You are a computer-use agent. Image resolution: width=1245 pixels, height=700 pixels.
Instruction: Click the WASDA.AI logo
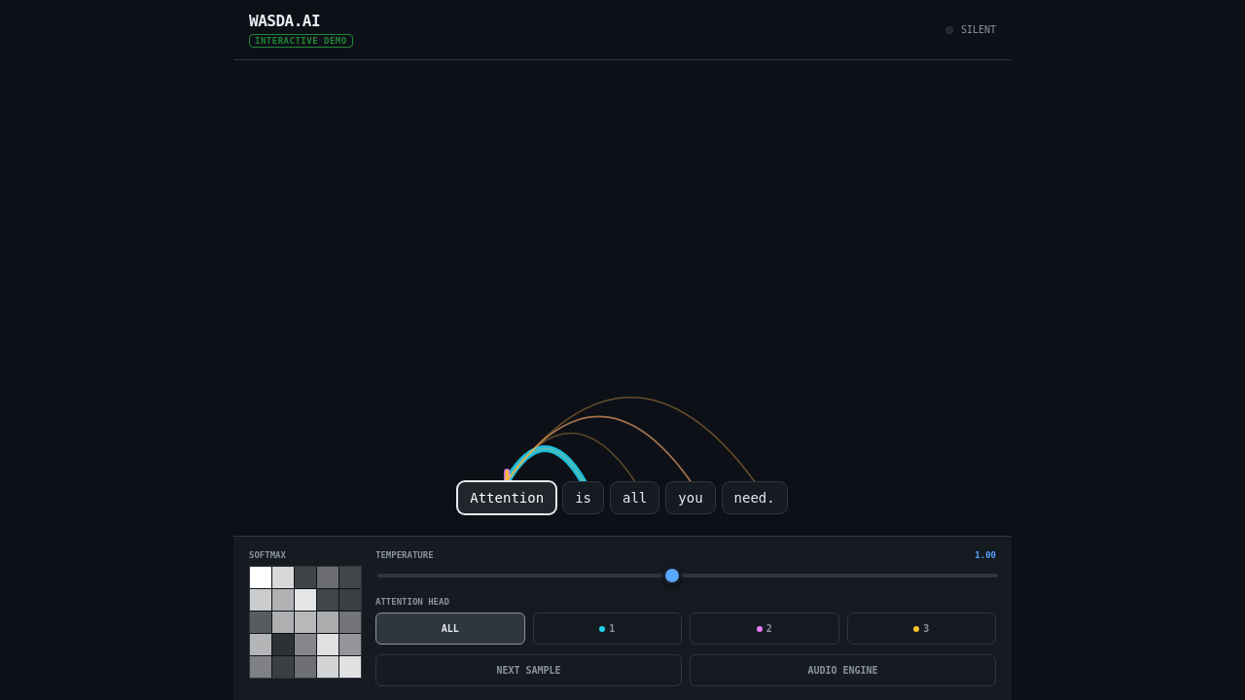[x=284, y=20]
